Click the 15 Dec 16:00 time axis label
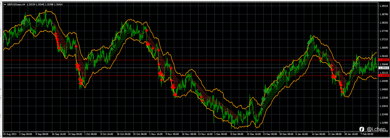The image size is (390, 138). tap(254, 134)
